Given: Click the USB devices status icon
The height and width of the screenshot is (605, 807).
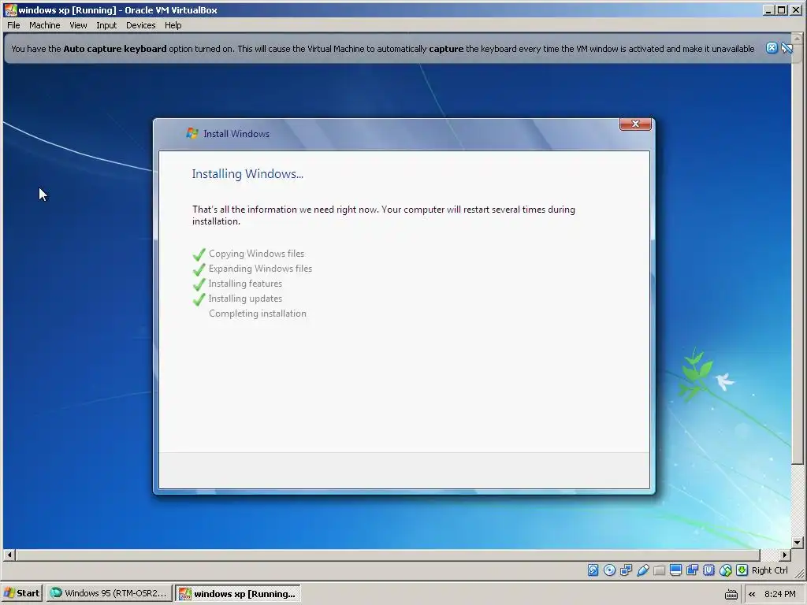Looking at the screenshot, I should [642, 570].
